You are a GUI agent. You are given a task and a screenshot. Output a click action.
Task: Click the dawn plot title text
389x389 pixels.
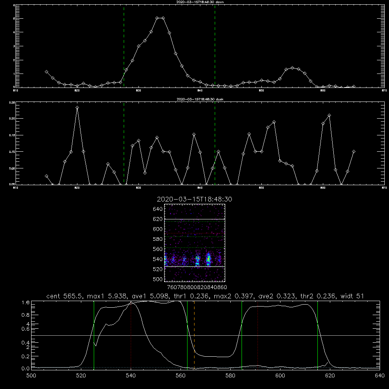point(200,2)
